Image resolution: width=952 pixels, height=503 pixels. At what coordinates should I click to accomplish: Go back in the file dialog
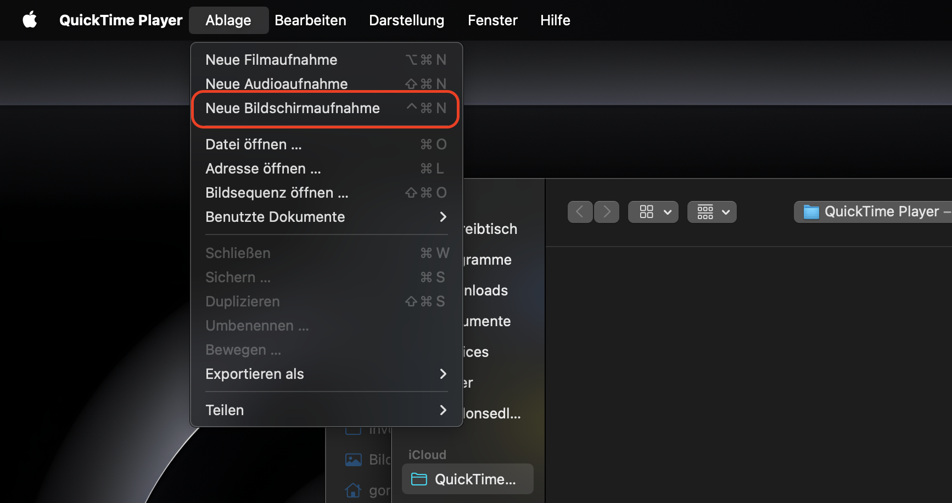580,212
